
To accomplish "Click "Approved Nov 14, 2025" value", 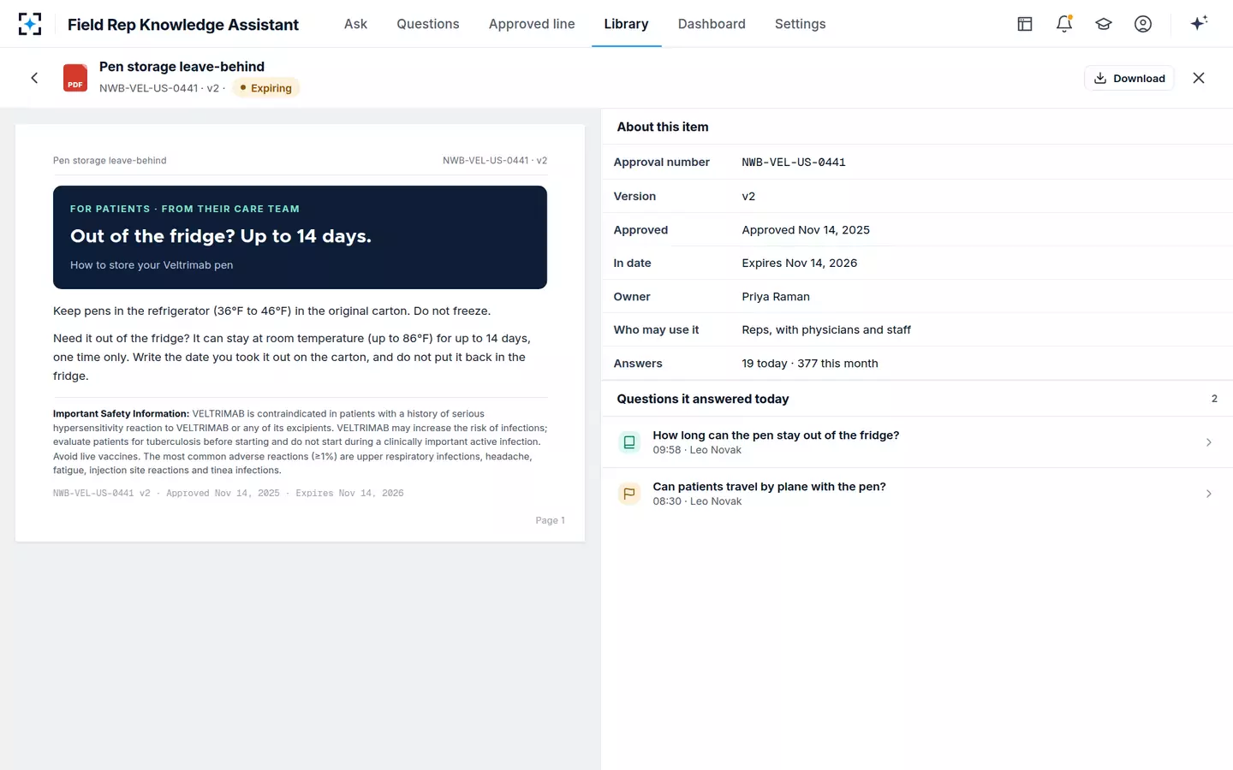I will coord(806,230).
